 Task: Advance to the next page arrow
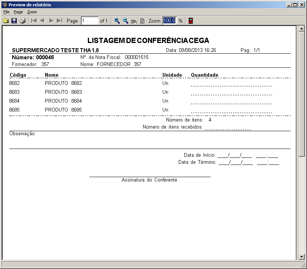click(51, 21)
